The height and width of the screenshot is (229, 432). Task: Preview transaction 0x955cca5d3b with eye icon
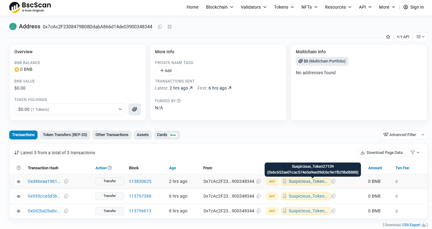point(19,196)
